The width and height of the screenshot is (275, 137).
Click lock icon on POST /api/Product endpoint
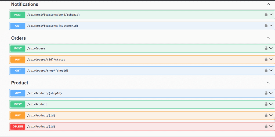pyautogui.click(x=266, y=104)
